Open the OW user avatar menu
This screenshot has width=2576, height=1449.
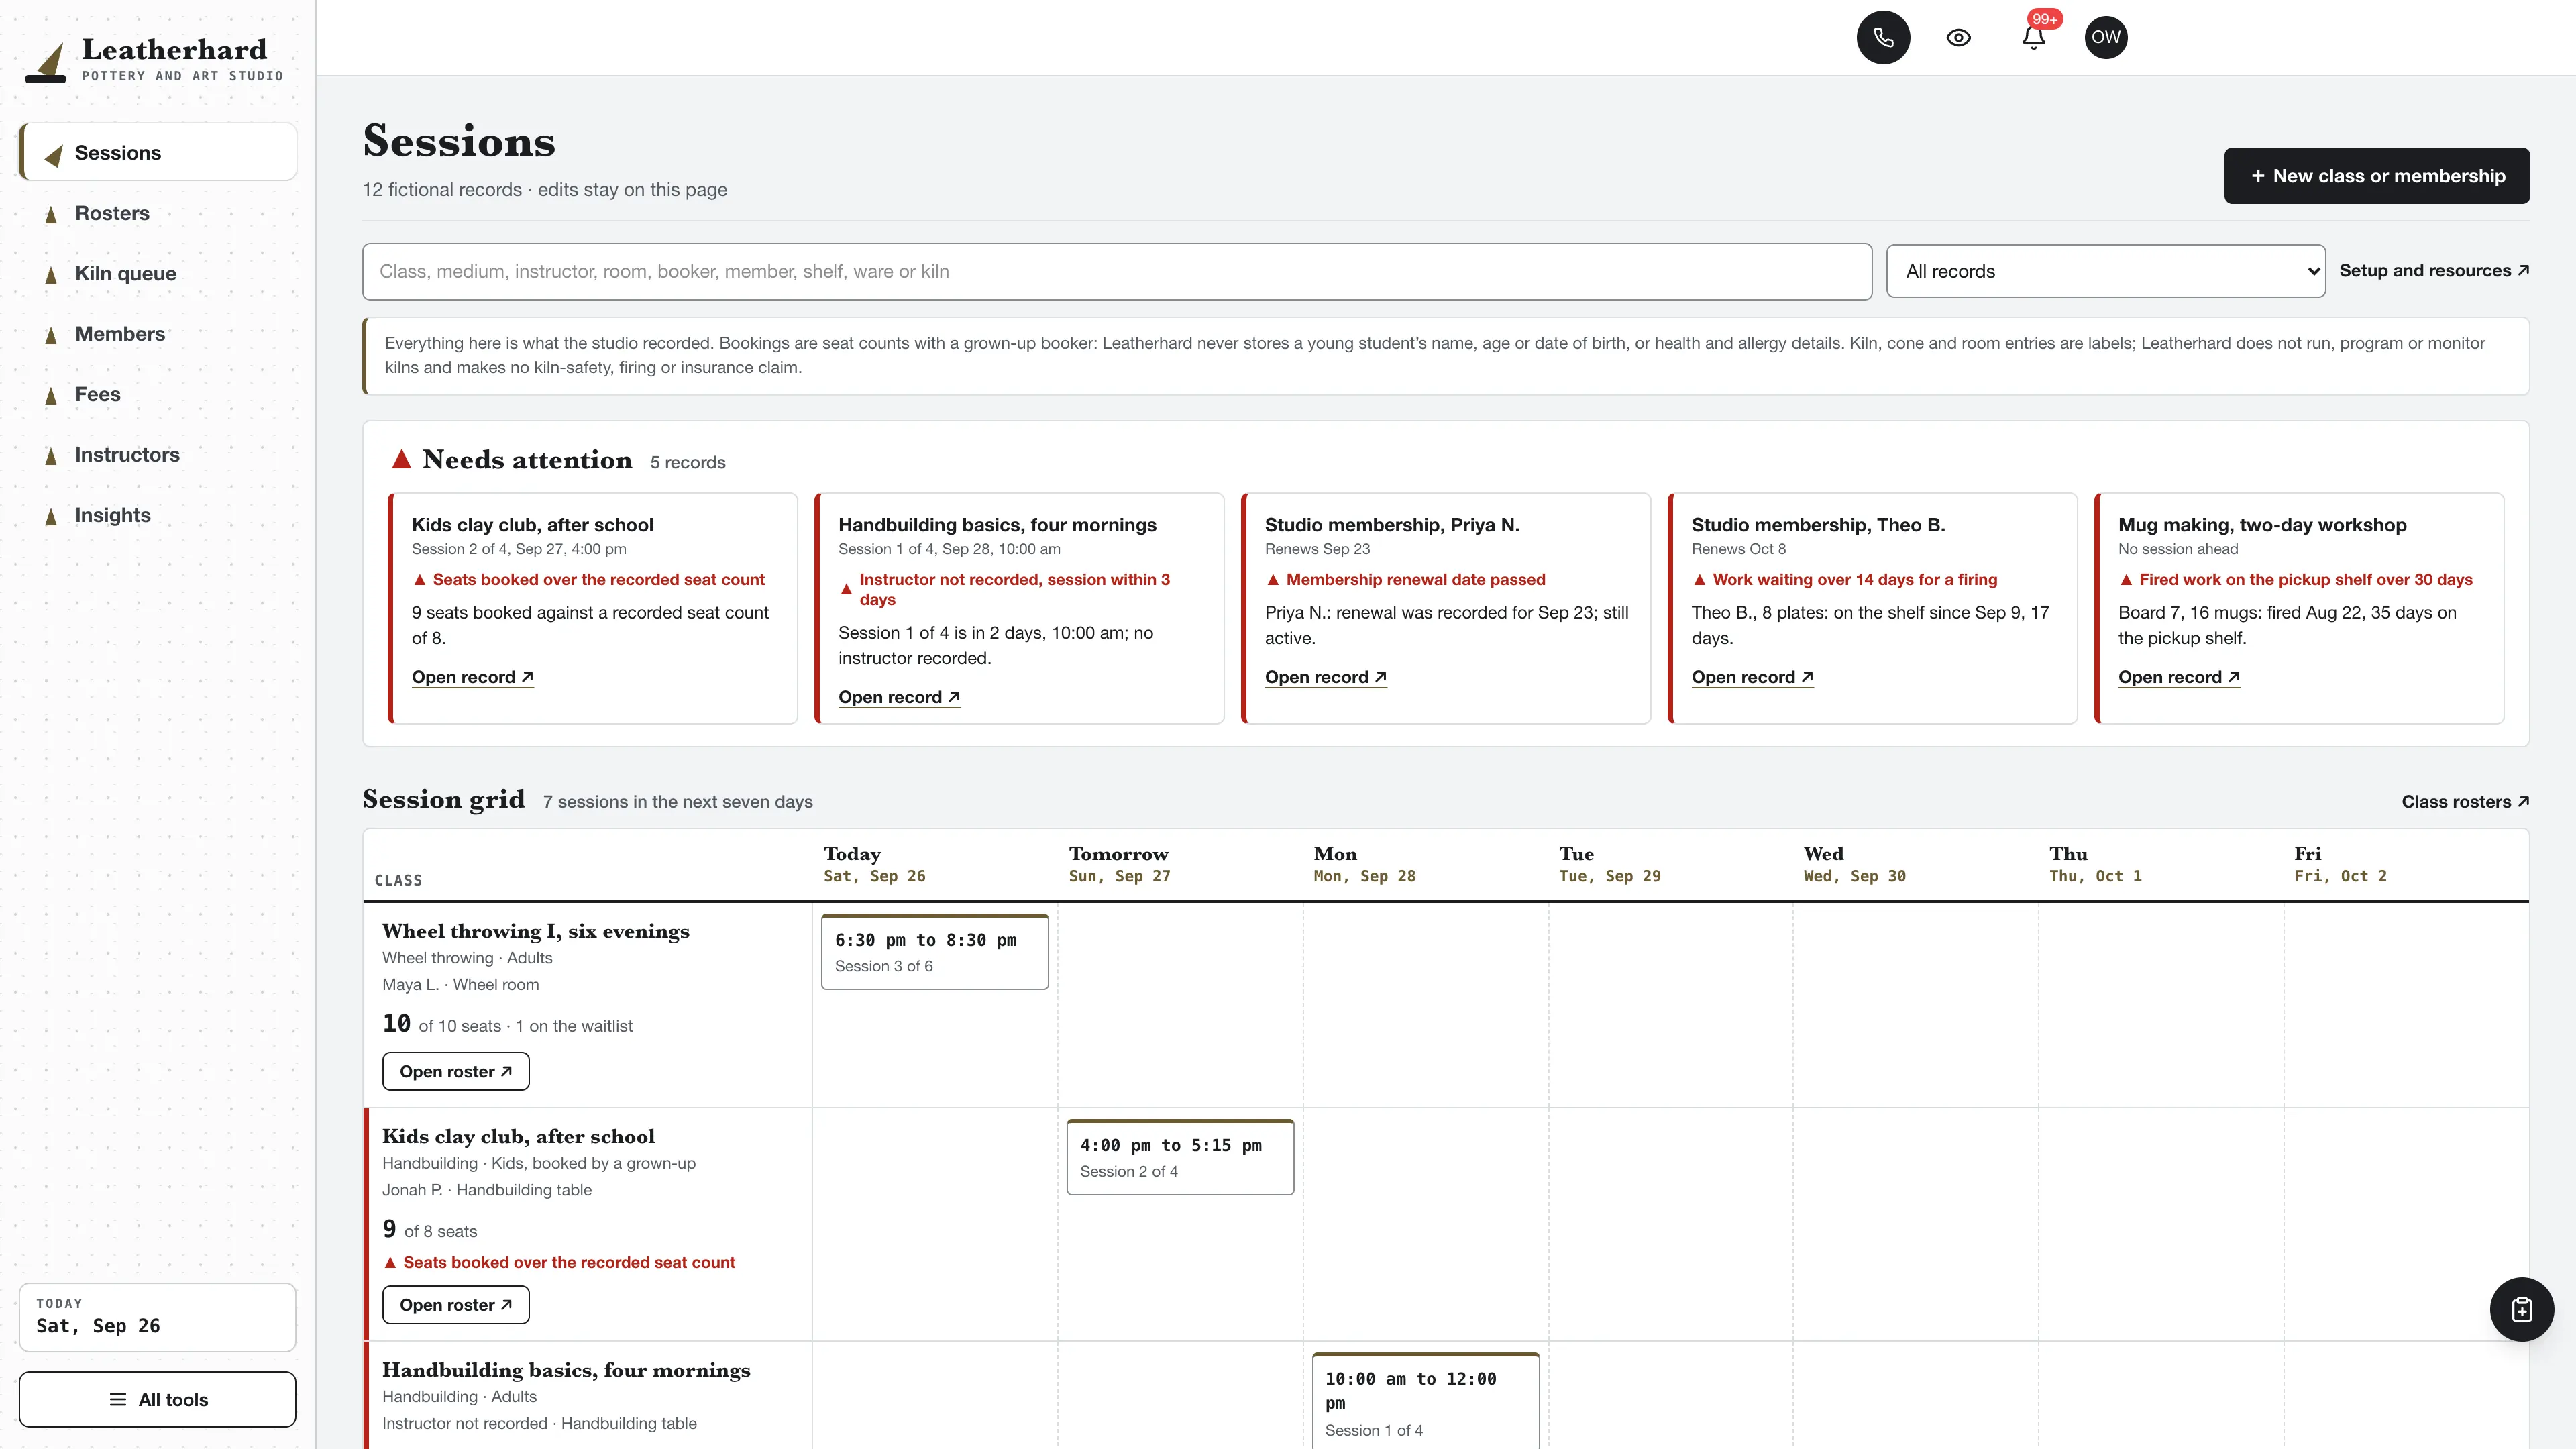(2106, 37)
